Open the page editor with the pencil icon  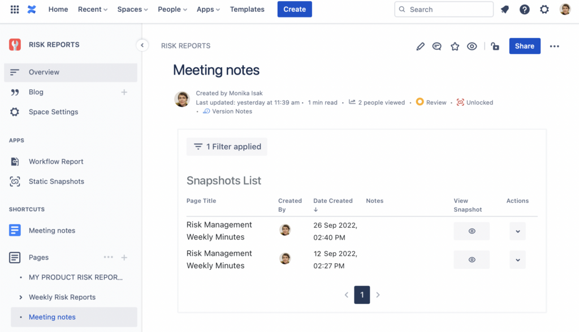[x=420, y=46]
